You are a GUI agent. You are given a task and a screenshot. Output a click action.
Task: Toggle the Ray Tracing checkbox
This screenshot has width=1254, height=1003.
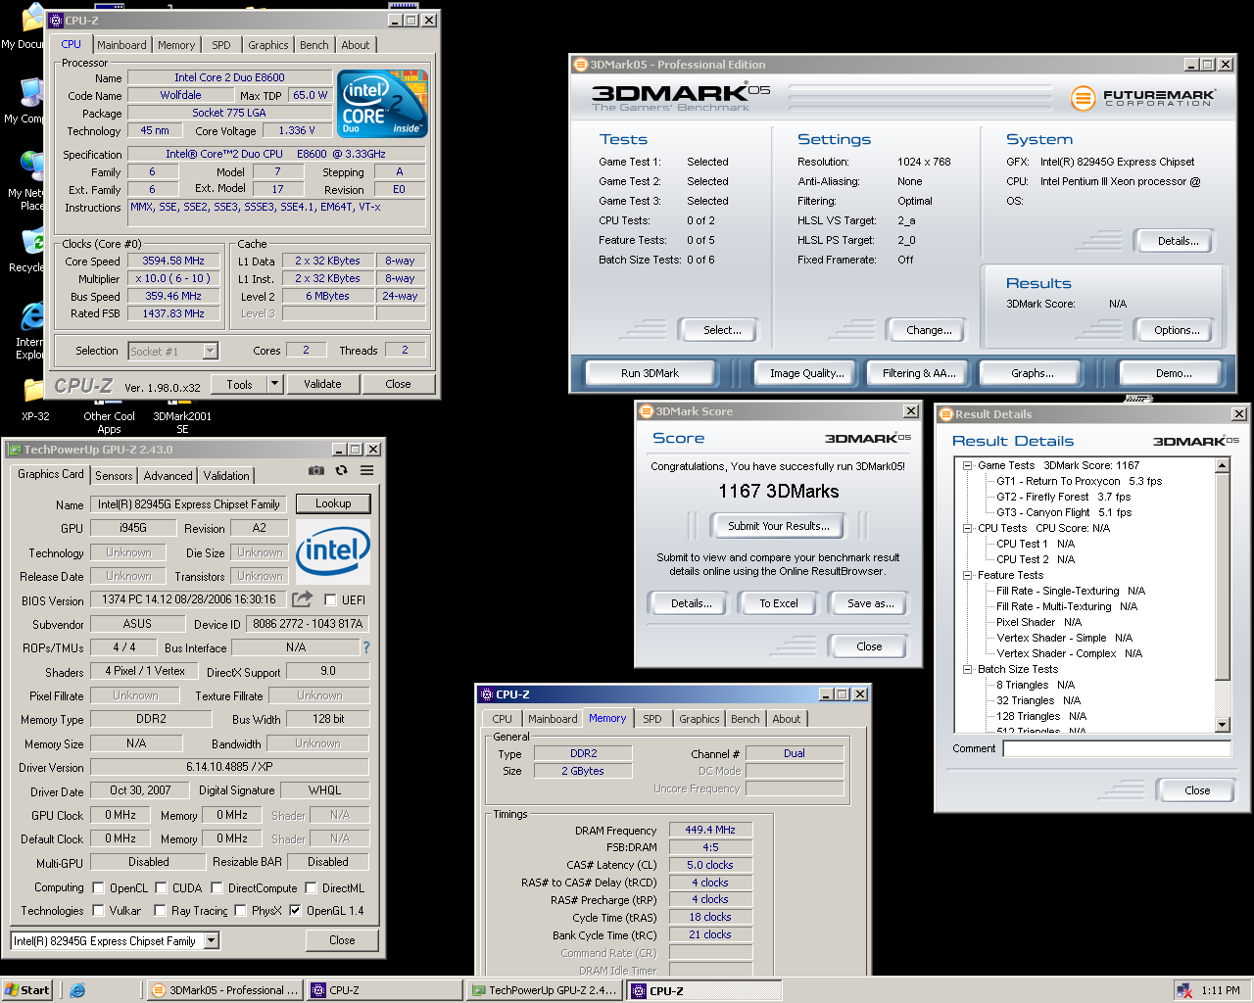pos(160,911)
